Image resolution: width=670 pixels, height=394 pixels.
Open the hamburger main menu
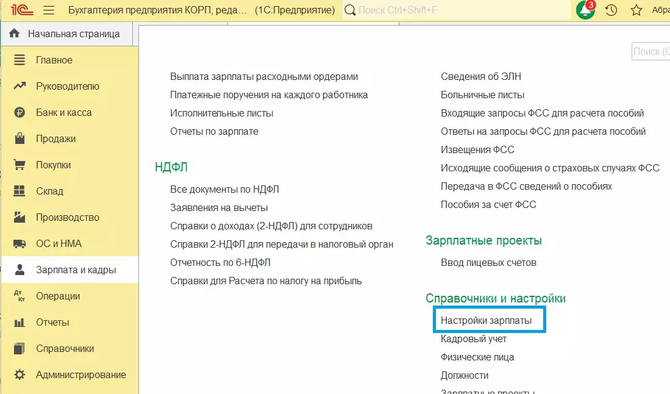click(x=49, y=10)
